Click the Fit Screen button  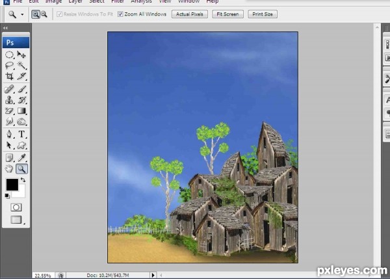227,14
